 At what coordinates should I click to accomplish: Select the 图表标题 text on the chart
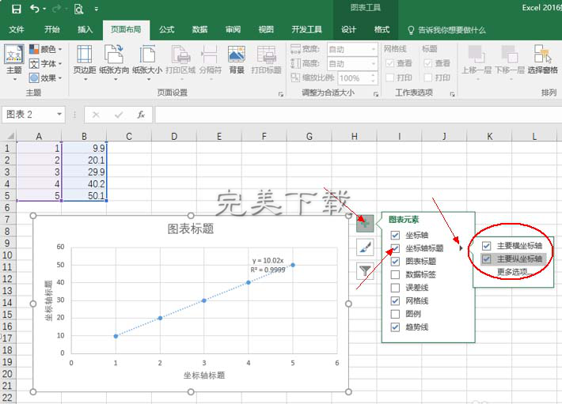point(190,229)
